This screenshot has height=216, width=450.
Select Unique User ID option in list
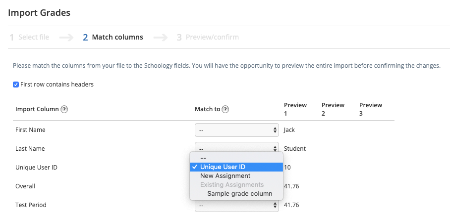click(223, 167)
